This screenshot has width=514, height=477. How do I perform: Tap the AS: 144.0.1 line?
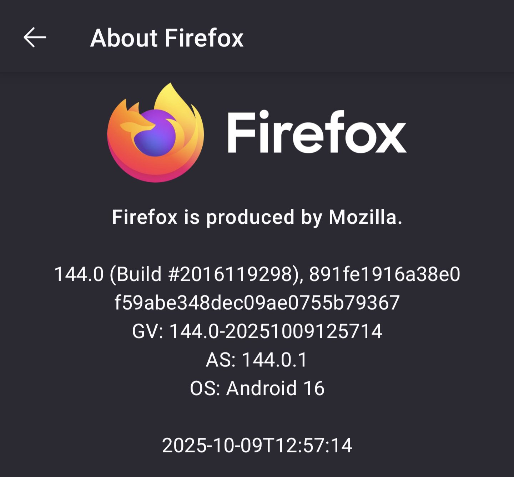pos(257,360)
